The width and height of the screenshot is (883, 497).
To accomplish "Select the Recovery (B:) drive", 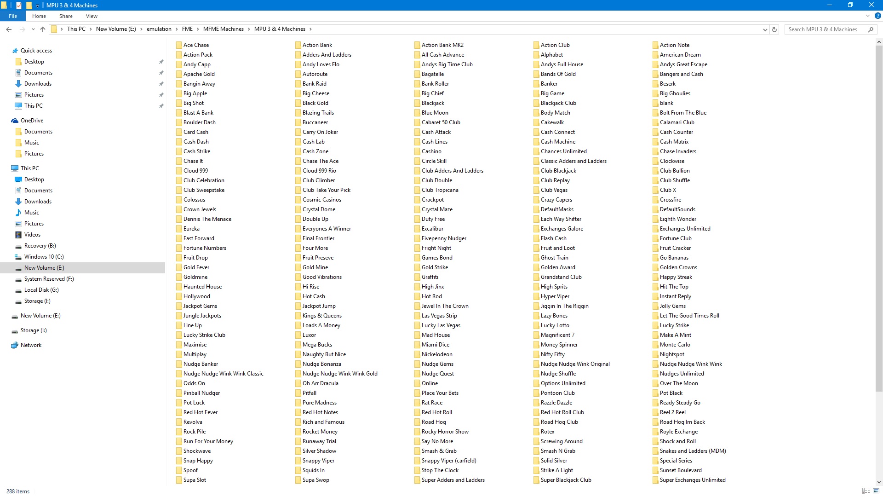I will pyautogui.click(x=40, y=246).
